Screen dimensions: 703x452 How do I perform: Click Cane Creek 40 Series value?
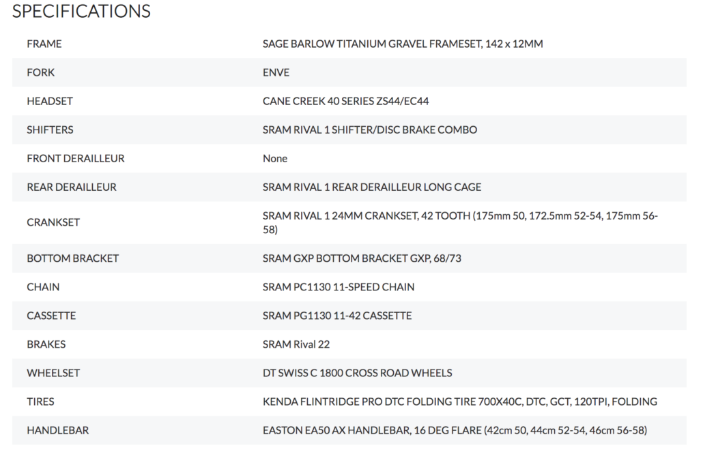(345, 102)
